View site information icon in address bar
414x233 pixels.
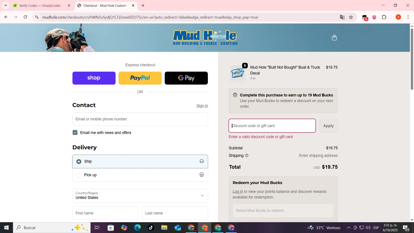[x=37, y=17]
